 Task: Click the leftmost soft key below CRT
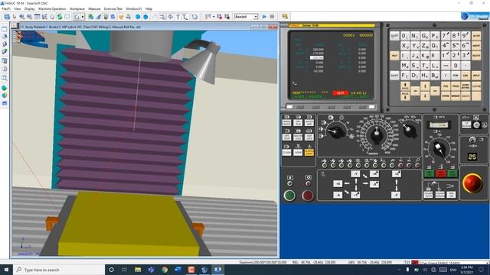point(289,107)
